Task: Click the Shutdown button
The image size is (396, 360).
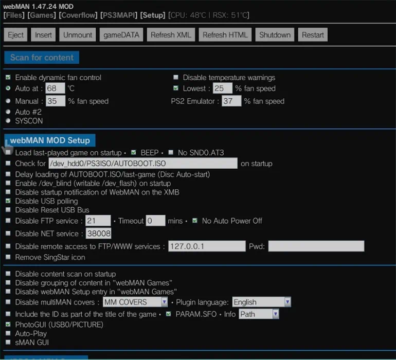Action: [x=275, y=35]
